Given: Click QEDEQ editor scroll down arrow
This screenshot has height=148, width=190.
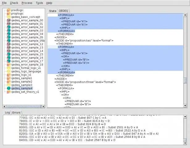Looking at the screenshot, I should coord(185,106).
